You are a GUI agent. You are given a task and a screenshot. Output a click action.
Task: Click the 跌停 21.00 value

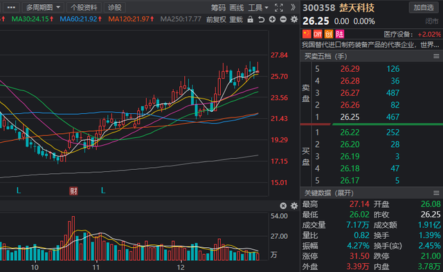click(x=431, y=256)
